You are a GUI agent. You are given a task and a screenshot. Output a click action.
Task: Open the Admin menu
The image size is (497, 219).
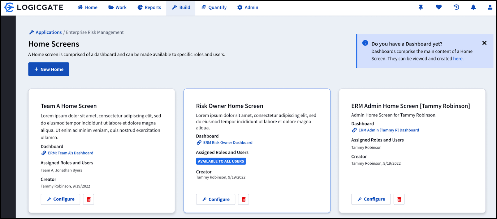coord(248,7)
